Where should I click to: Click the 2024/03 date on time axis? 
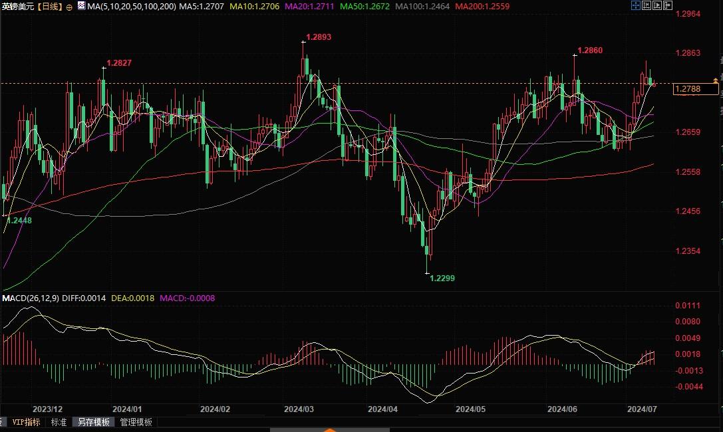coord(299,409)
